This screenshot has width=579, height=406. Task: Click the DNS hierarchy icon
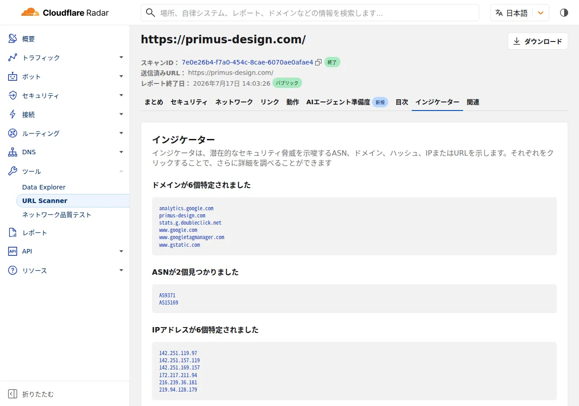pyautogui.click(x=13, y=152)
